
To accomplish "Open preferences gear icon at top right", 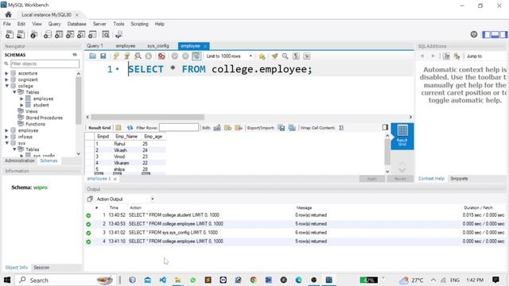I will click(x=474, y=34).
